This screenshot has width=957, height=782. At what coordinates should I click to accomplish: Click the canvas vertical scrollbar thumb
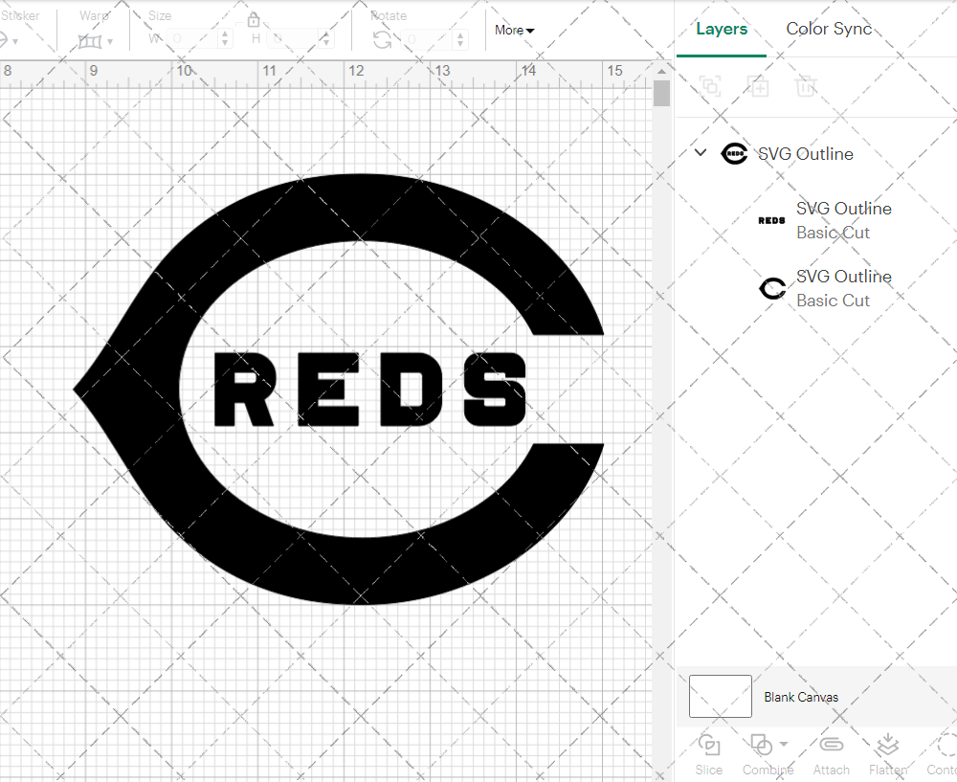pyautogui.click(x=661, y=94)
